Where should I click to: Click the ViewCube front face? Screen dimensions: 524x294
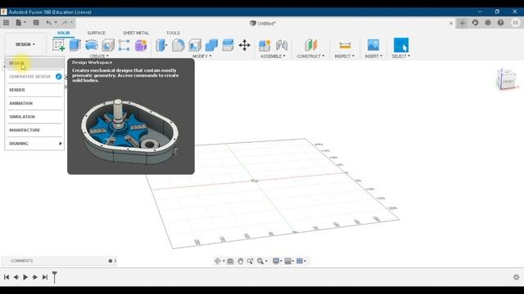pyautogui.click(x=508, y=82)
